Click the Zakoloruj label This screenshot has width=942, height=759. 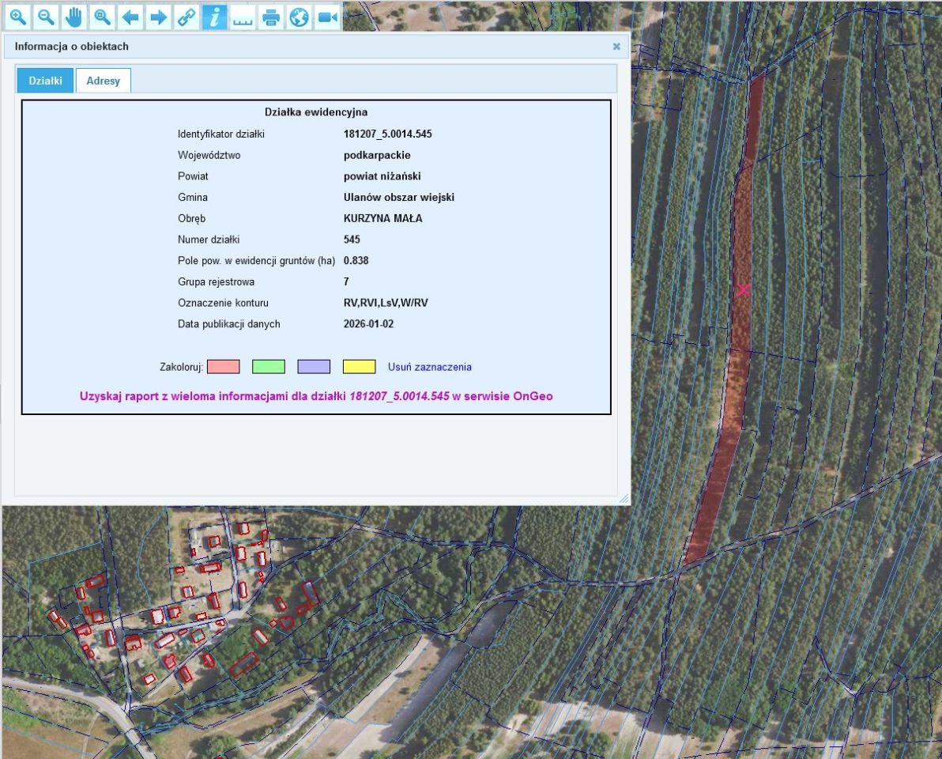[x=182, y=367]
